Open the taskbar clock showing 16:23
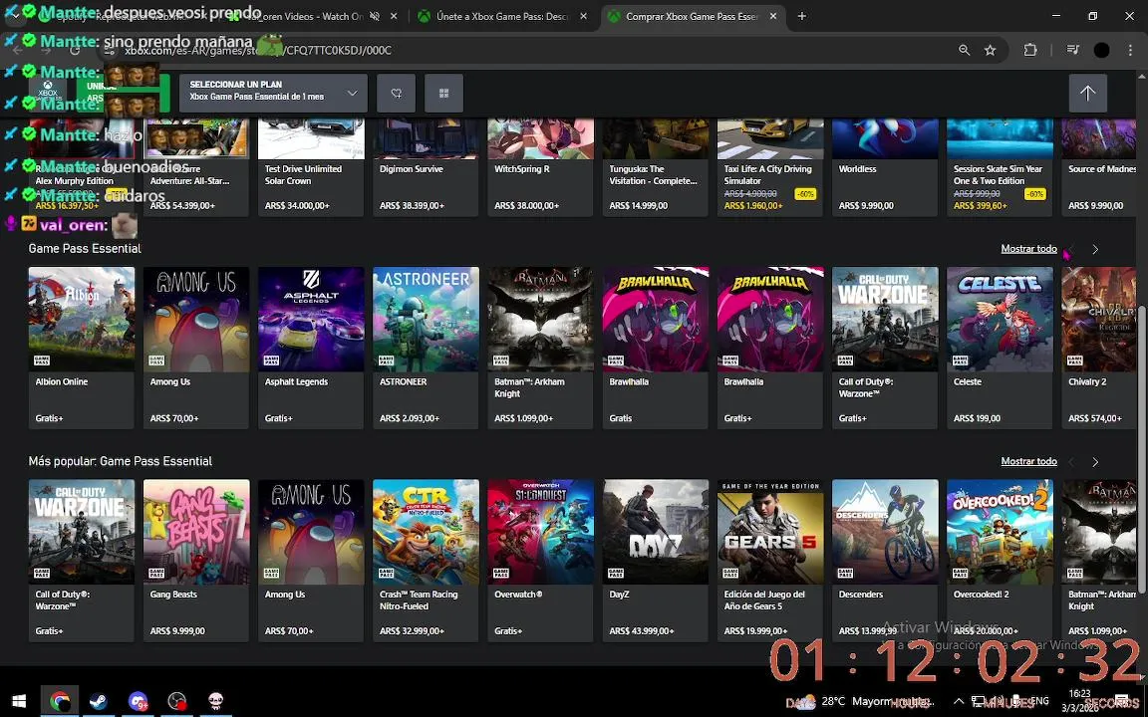 click(x=1079, y=701)
